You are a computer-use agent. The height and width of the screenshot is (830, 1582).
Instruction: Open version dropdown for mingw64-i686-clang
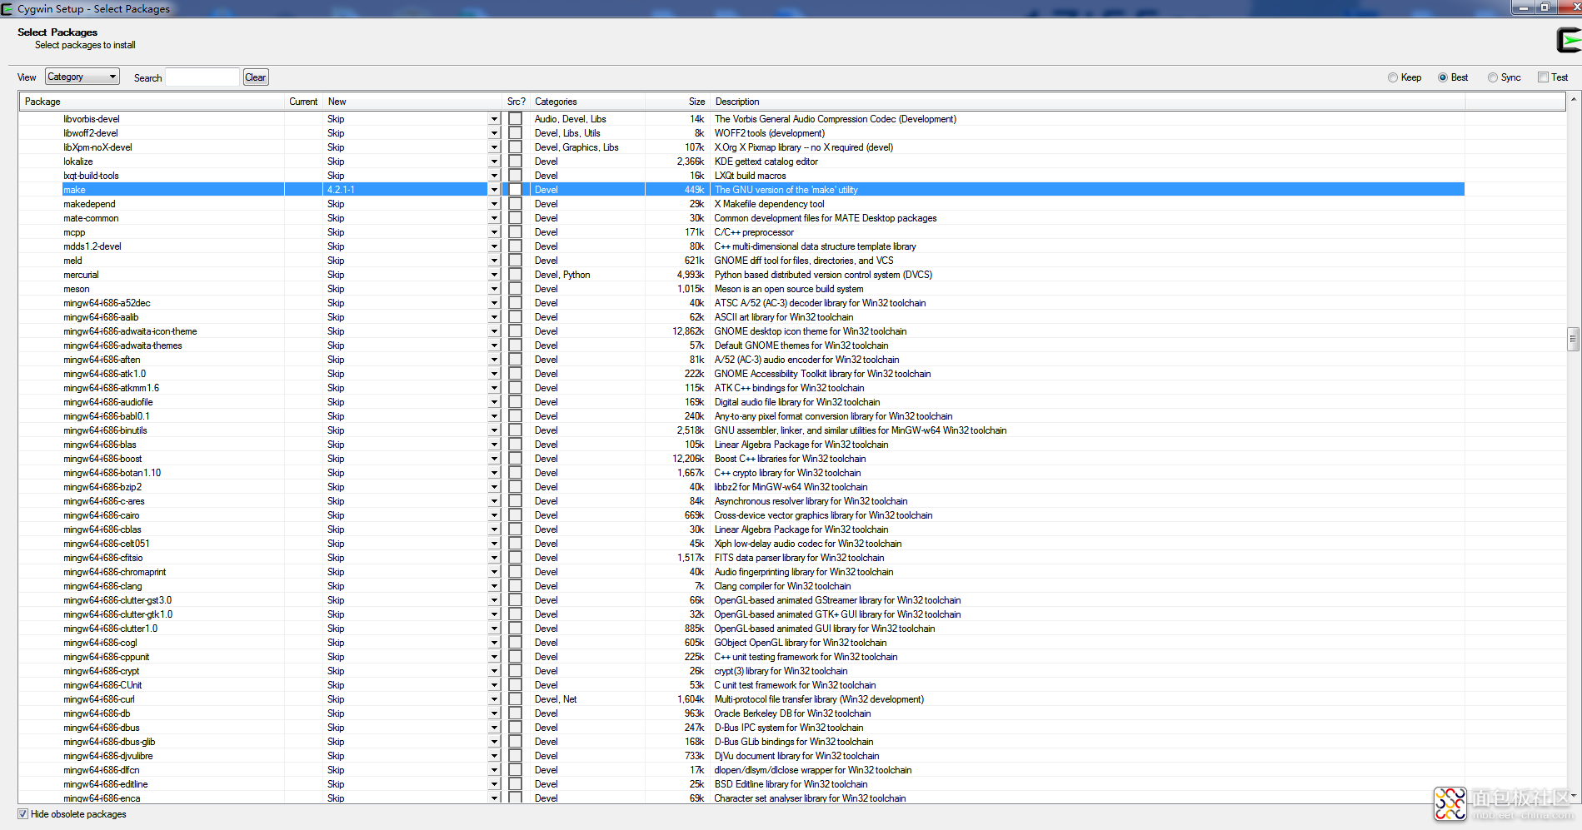[494, 586]
